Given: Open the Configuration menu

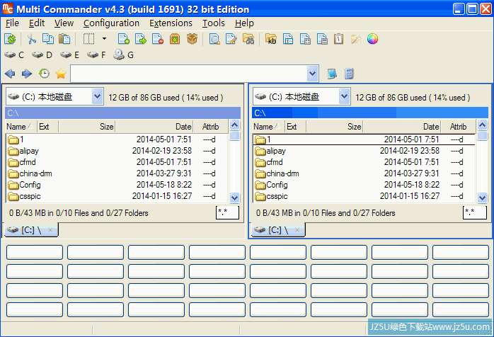Looking at the screenshot, I should (111, 23).
